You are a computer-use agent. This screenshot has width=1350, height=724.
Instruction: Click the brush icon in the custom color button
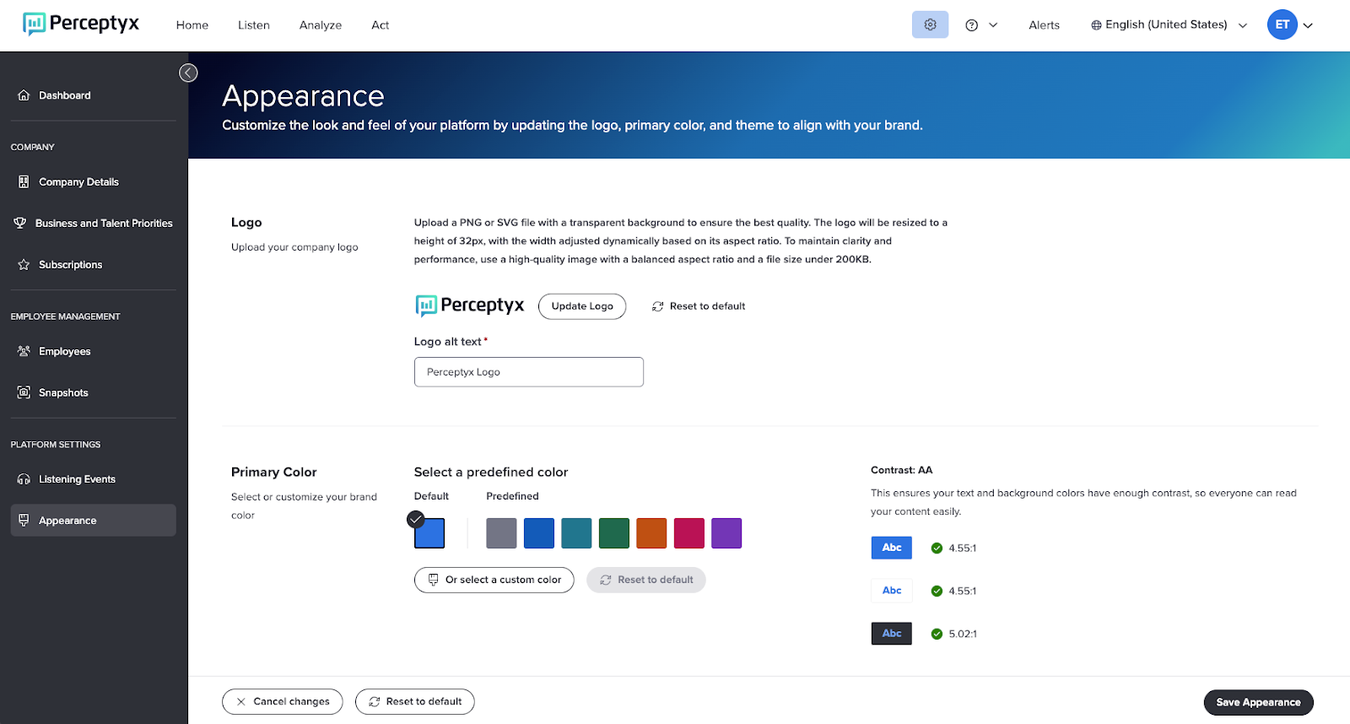coord(433,580)
